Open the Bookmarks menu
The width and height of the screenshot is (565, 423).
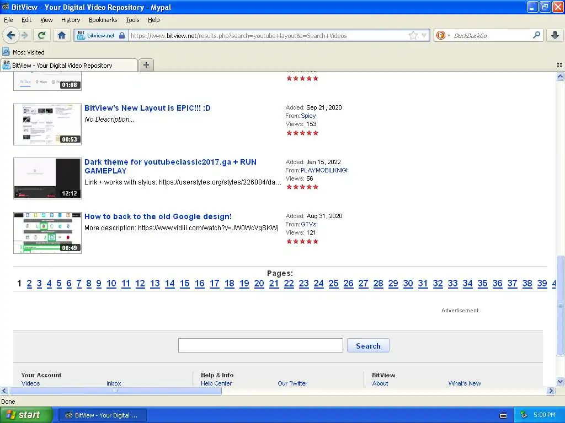point(103,20)
